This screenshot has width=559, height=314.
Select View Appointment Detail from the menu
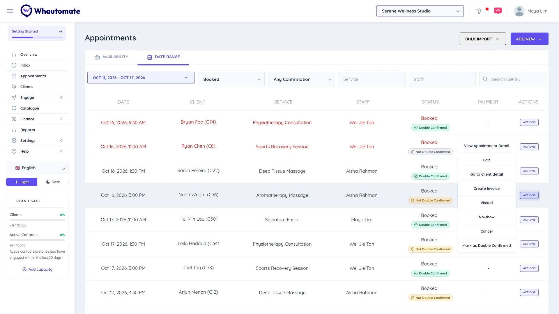(487, 146)
